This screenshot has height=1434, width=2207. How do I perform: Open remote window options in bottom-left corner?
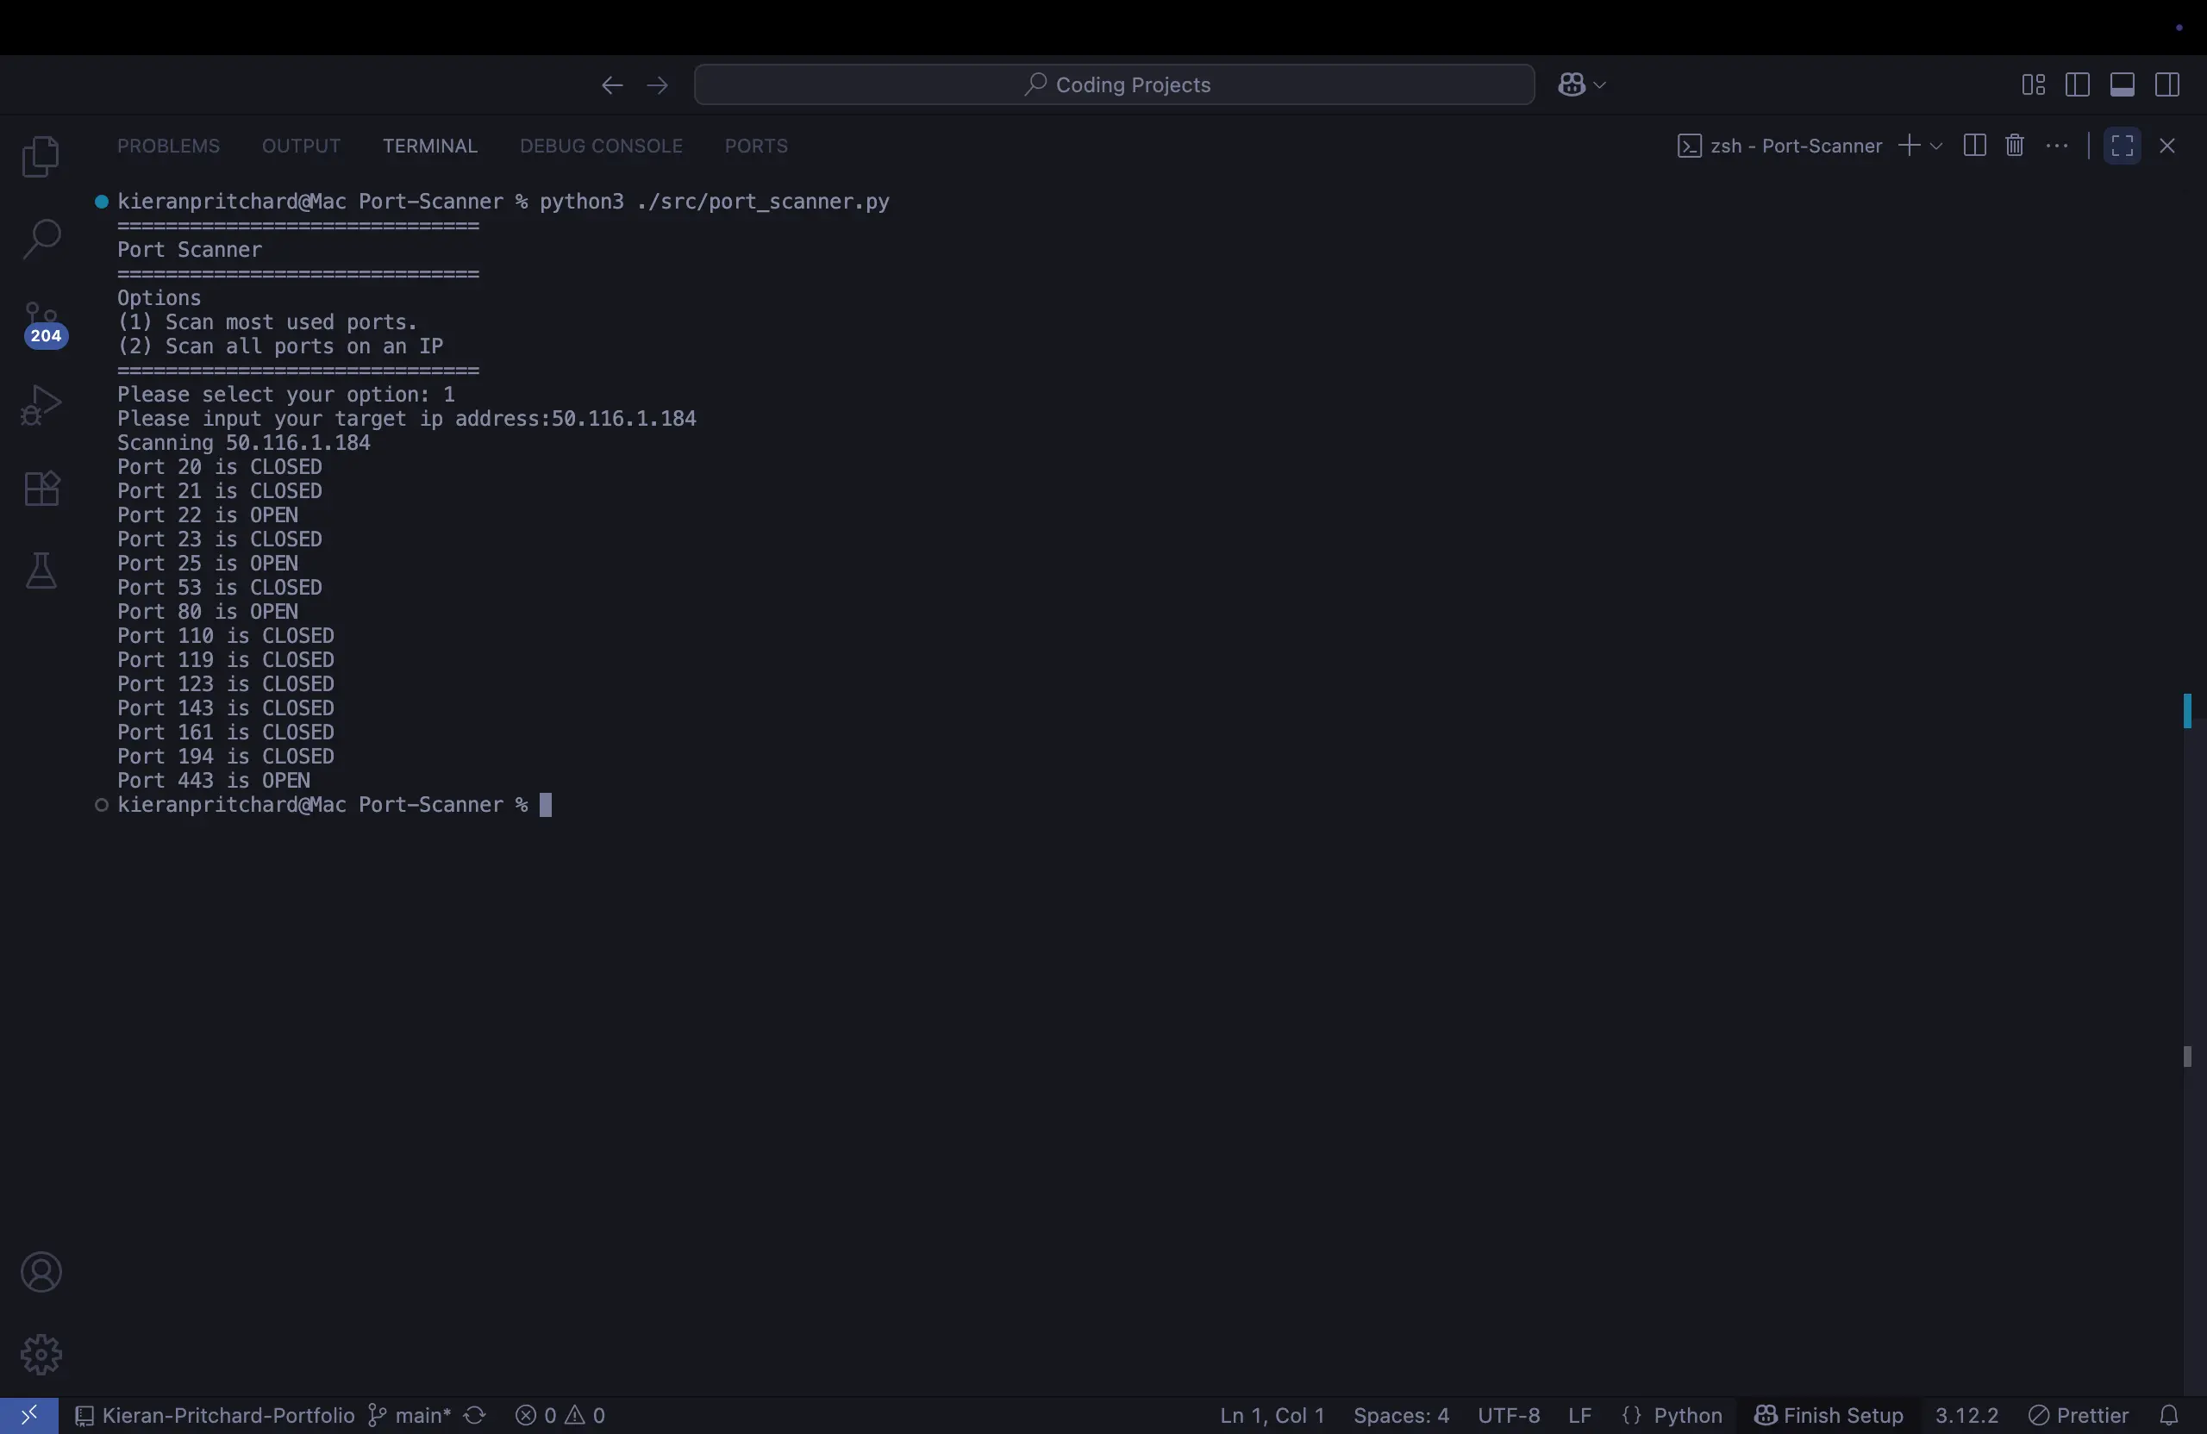click(28, 1415)
